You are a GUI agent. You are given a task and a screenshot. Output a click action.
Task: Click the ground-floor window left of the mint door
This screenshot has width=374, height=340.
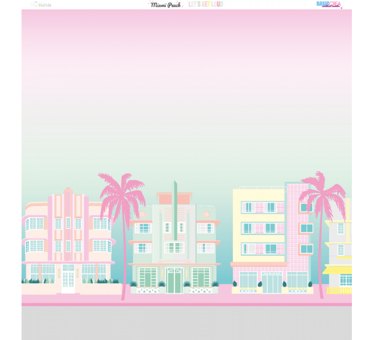pyautogui.click(x=148, y=277)
